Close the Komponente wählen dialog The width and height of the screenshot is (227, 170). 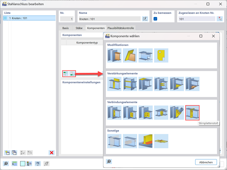click(x=213, y=36)
